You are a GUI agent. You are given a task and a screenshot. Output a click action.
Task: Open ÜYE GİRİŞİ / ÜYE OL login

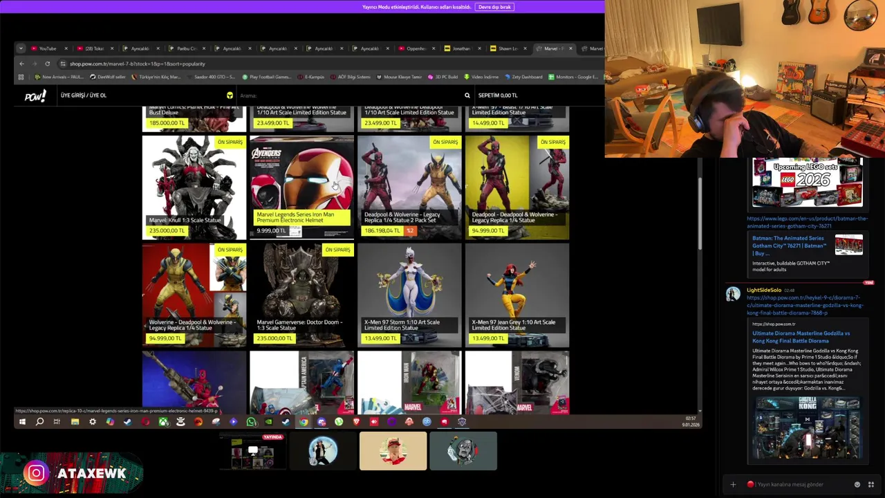click(x=84, y=95)
